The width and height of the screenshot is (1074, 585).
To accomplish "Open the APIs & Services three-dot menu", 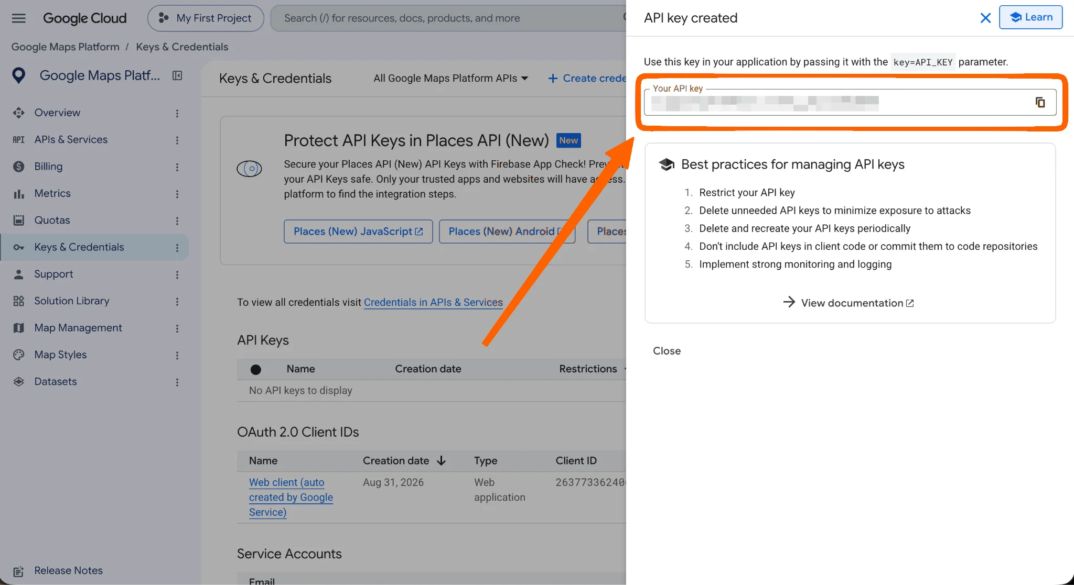I will 177,140.
